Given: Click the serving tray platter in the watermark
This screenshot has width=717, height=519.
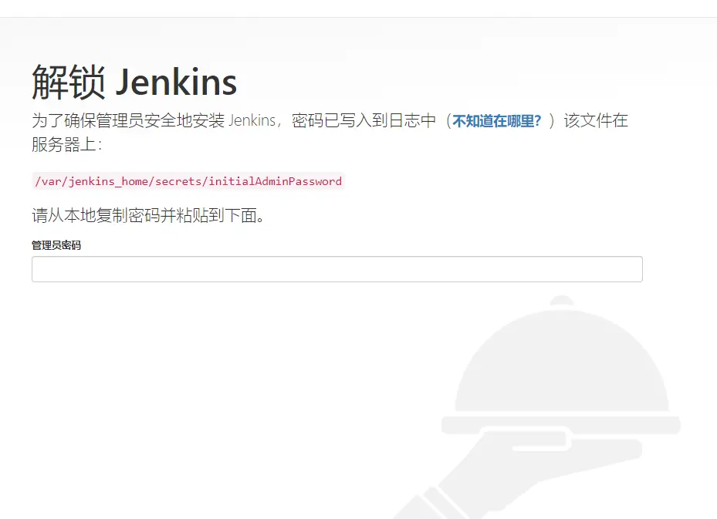Looking at the screenshot, I should click(x=561, y=425).
